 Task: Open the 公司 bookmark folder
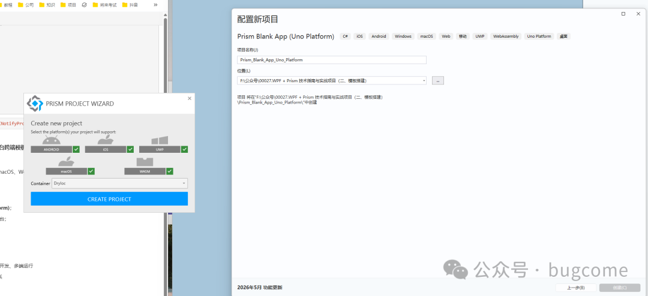point(26,5)
